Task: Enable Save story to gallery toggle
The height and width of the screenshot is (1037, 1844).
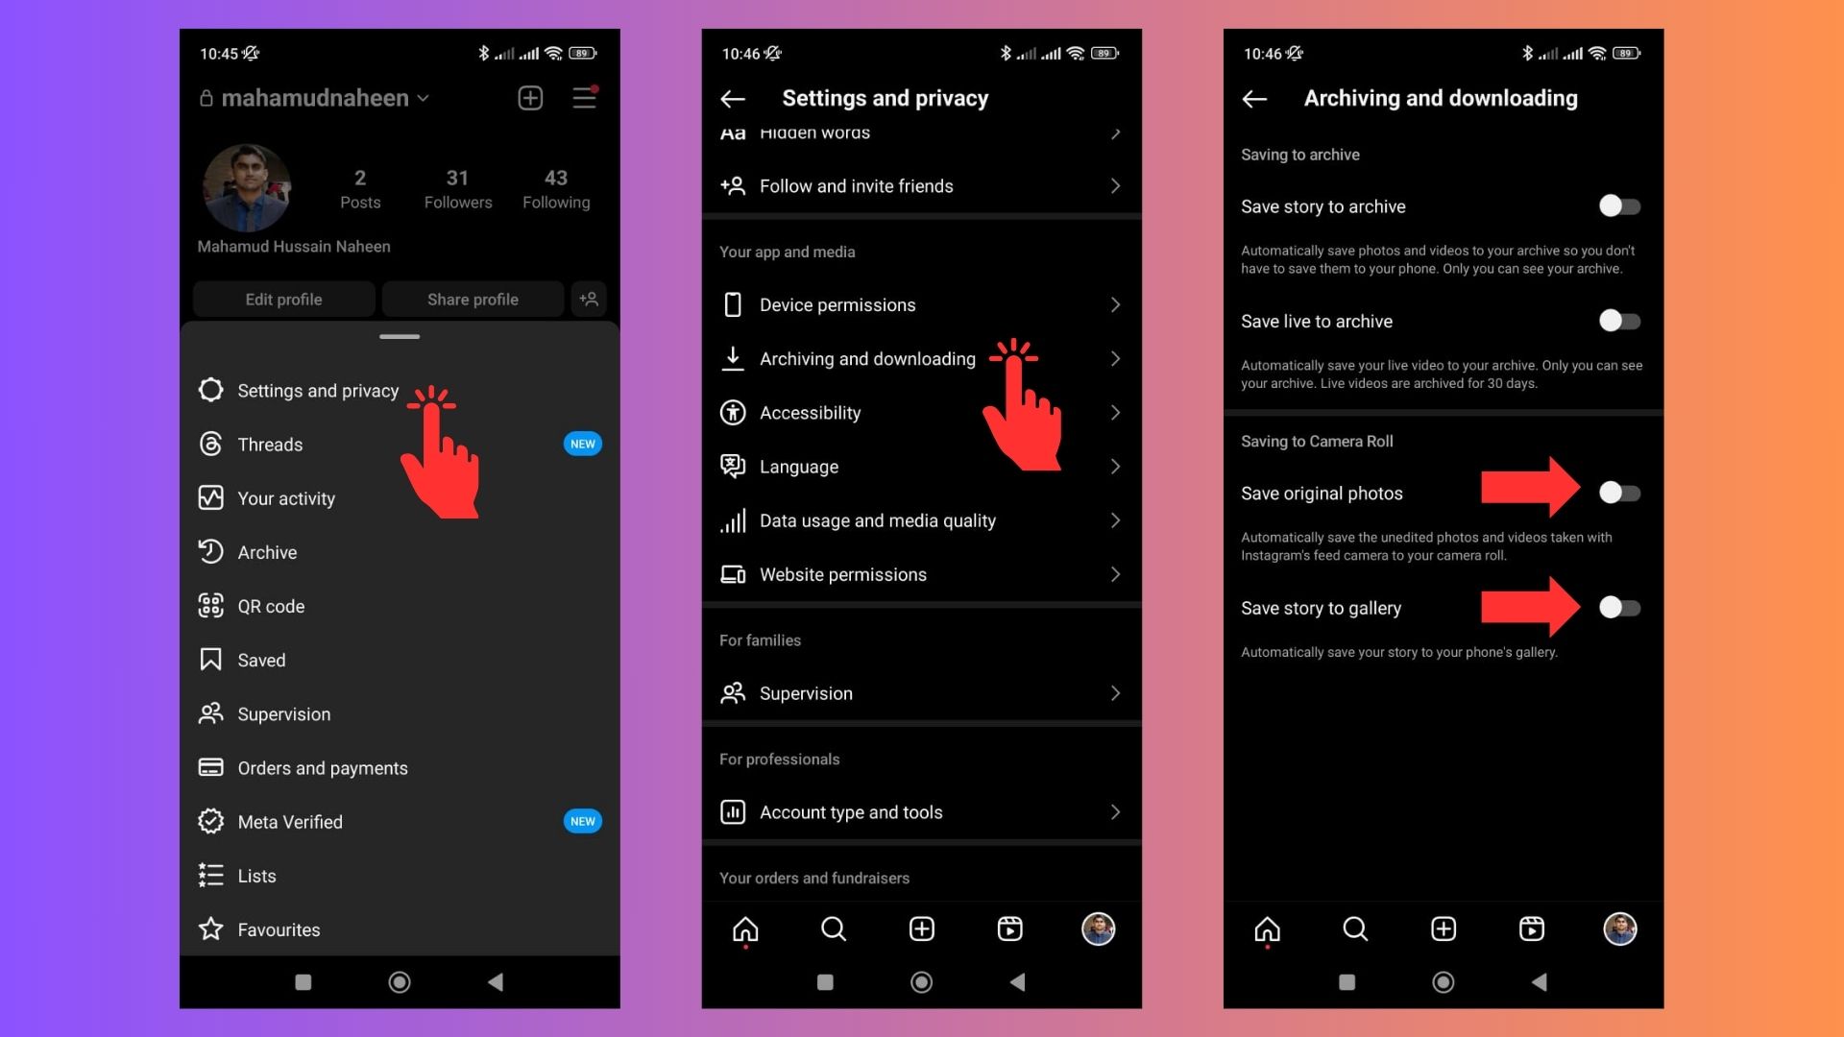Action: tap(1617, 608)
